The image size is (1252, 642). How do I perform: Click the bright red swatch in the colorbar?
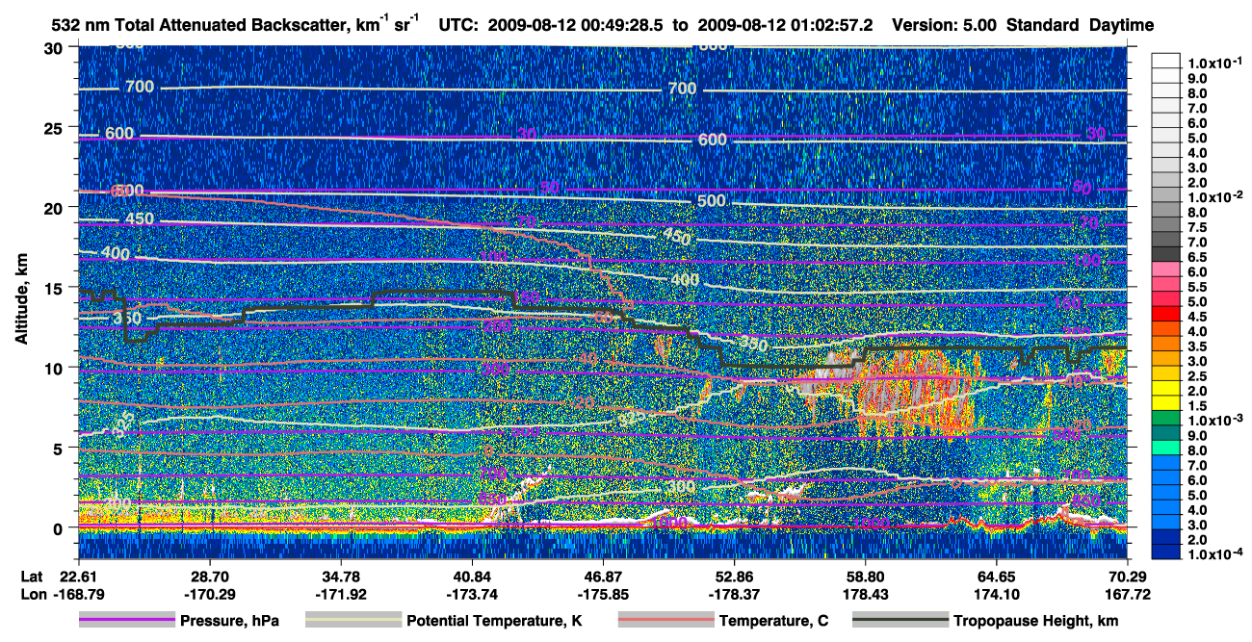(x=1165, y=313)
